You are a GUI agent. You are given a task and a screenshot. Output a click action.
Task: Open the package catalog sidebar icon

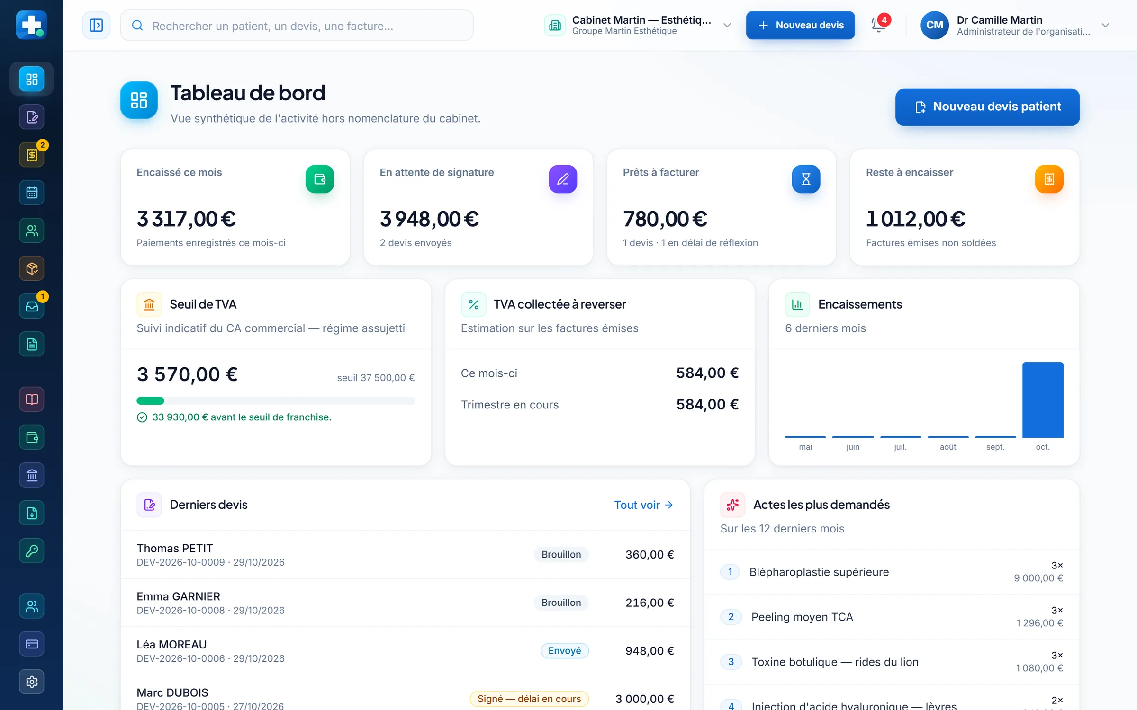(x=32, y=268)
